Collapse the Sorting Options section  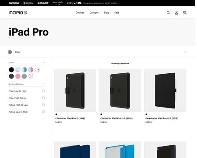tap(44, 84)
